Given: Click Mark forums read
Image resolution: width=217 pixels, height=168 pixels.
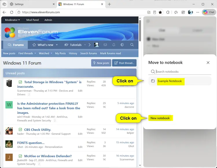Looking at the screenshot, I should 111,53.
